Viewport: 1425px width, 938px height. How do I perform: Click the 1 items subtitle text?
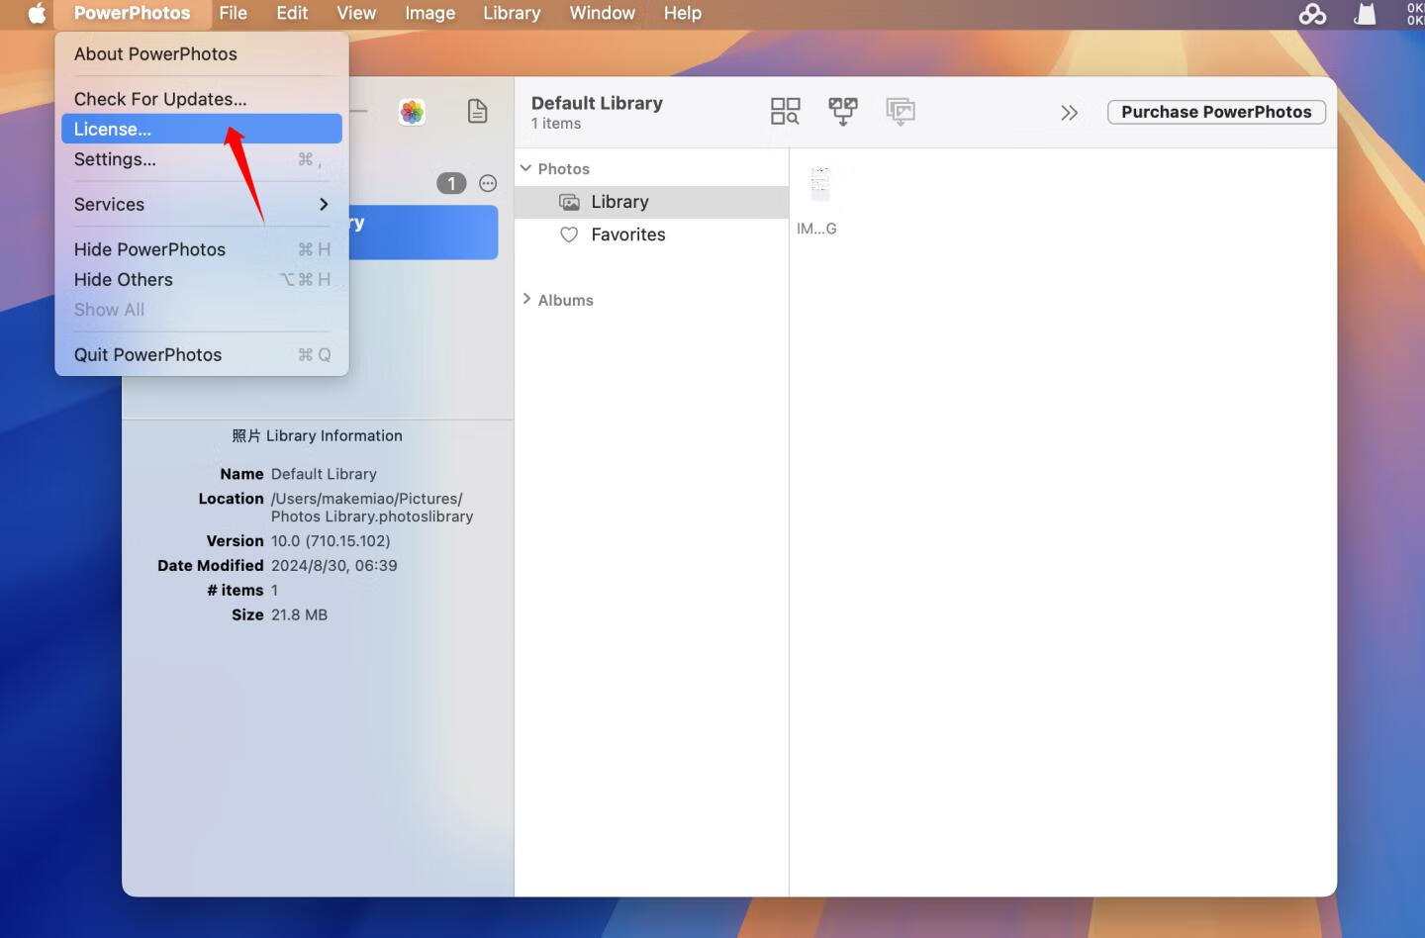(x=556, y=124)
